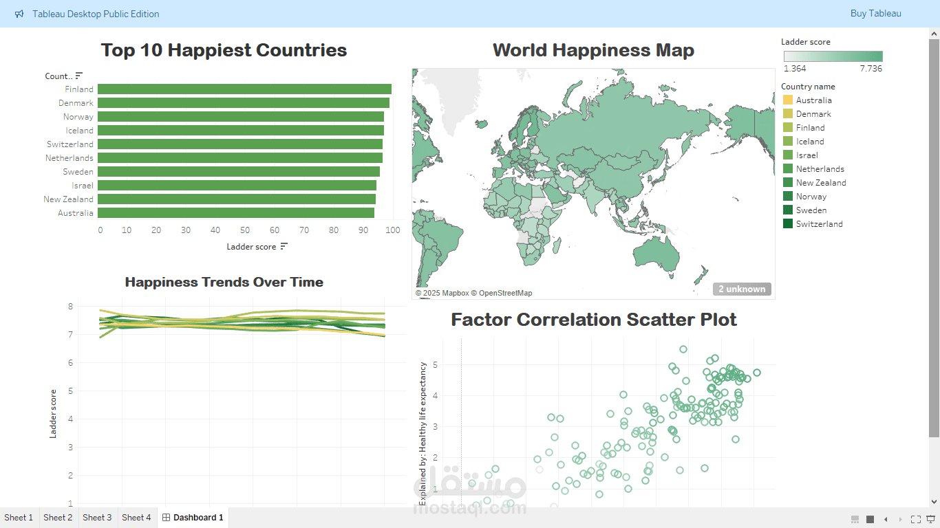940x528 pixels.
Task: Click the Switzerland legend color swatch
Action: [x=788, y=223]
